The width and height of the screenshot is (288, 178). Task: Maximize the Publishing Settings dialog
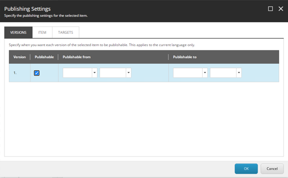click(270, 9)
